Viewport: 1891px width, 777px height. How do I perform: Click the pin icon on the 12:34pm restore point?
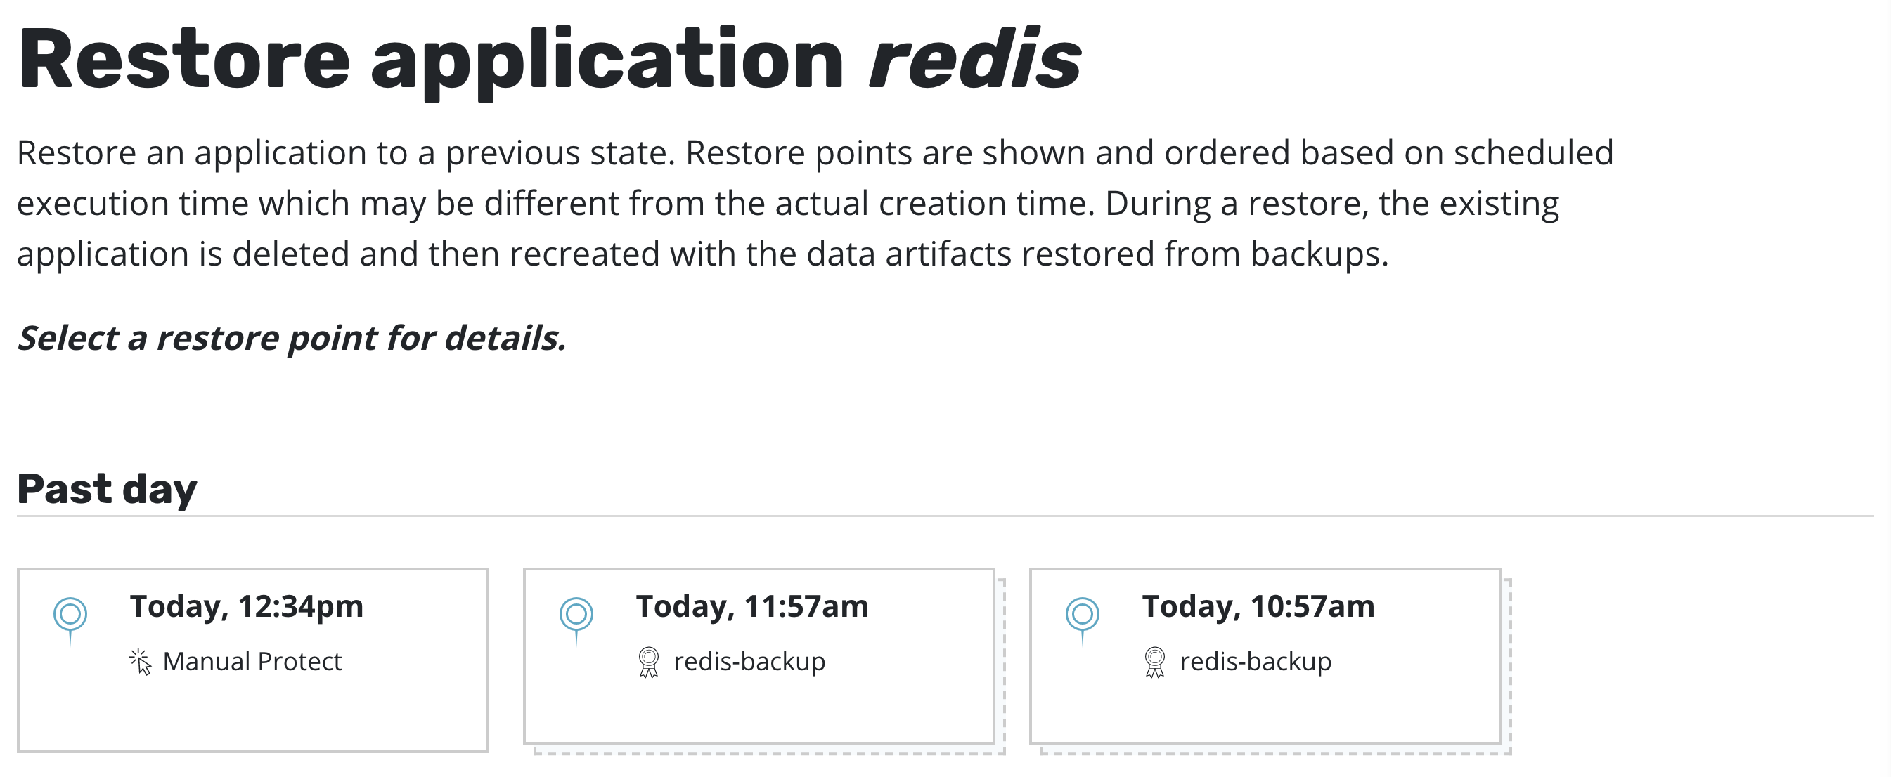[70, 615]
